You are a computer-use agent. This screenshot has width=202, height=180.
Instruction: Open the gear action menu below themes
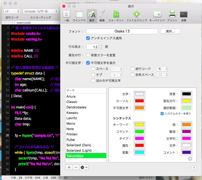(84, 167)
